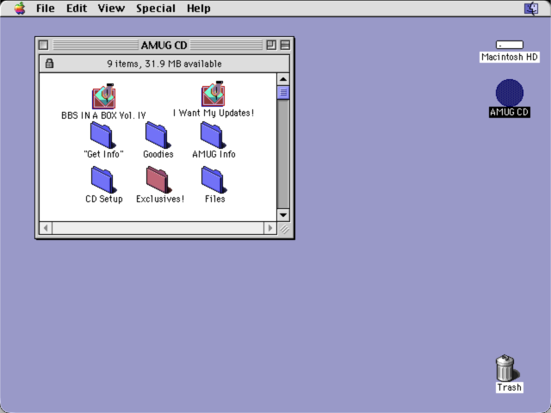Click the AMUG CD window title bar text
This screenshot has width=551, height=413.
pyautogui.click(x=164, y=45)
